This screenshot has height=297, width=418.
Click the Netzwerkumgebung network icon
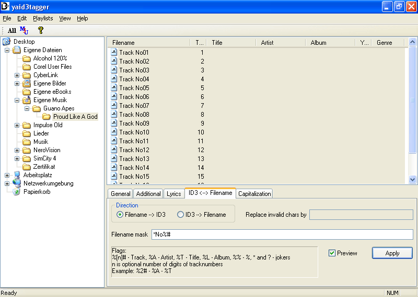17,183
